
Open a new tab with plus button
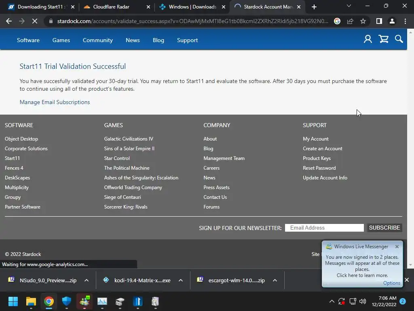[314, 7]
